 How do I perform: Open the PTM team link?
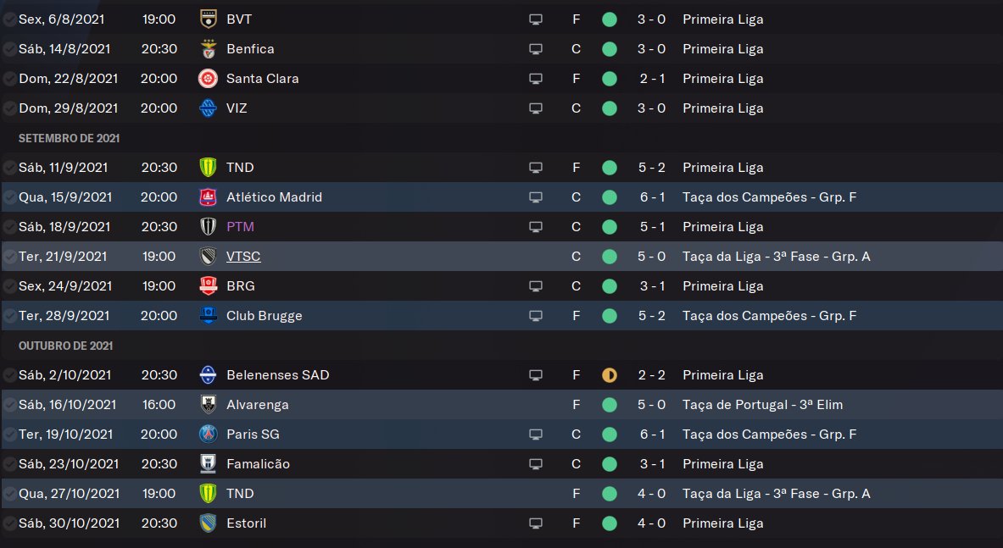pos(240,227)
